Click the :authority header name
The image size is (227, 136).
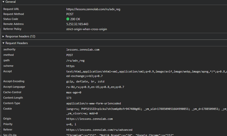[x=9, y=49]
